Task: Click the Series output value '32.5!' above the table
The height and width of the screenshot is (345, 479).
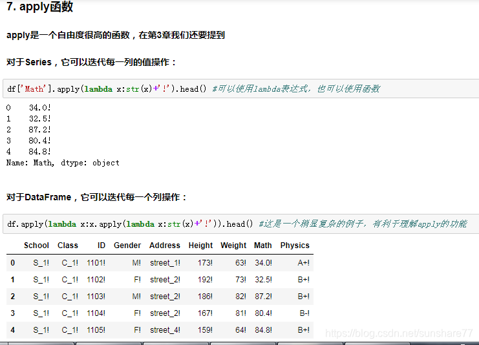Action: coord(39,119)
